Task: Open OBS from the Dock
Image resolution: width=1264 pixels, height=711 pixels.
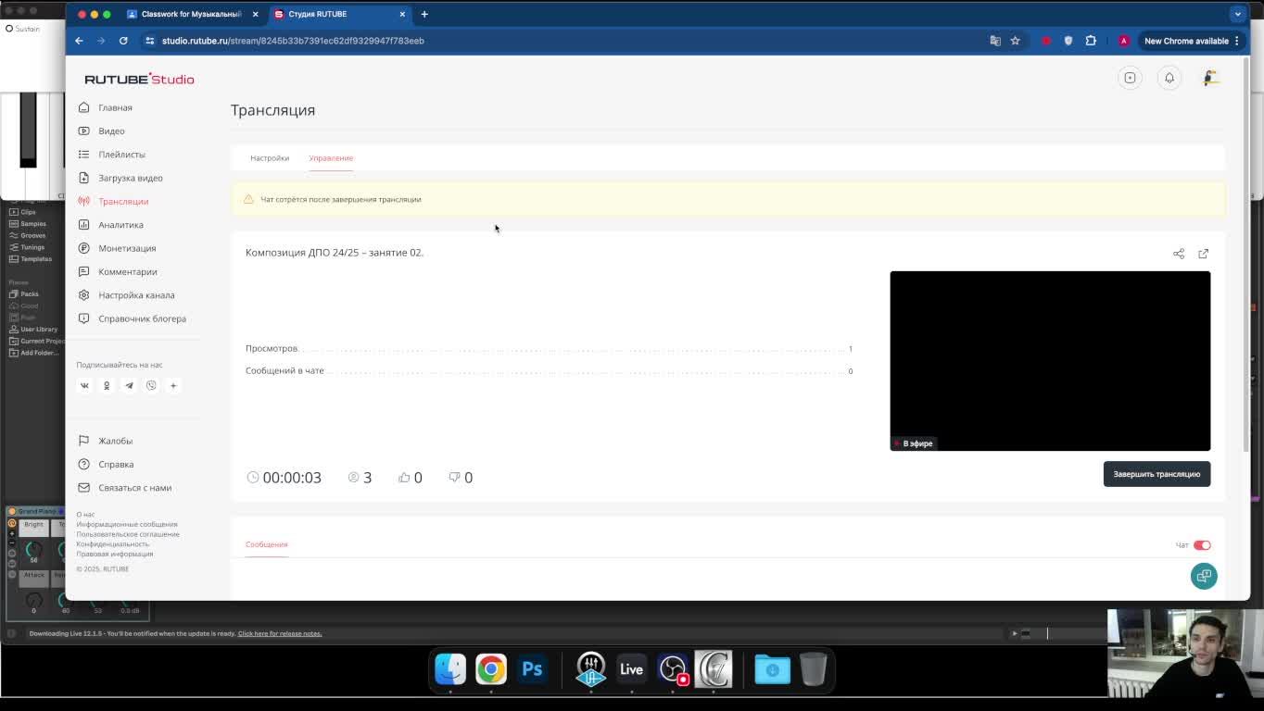Action: (x=673, y=668)
